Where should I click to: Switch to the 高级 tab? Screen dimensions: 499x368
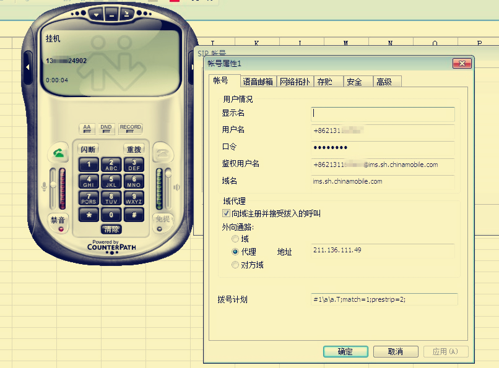pyautogui.click(x=388, y=82)
